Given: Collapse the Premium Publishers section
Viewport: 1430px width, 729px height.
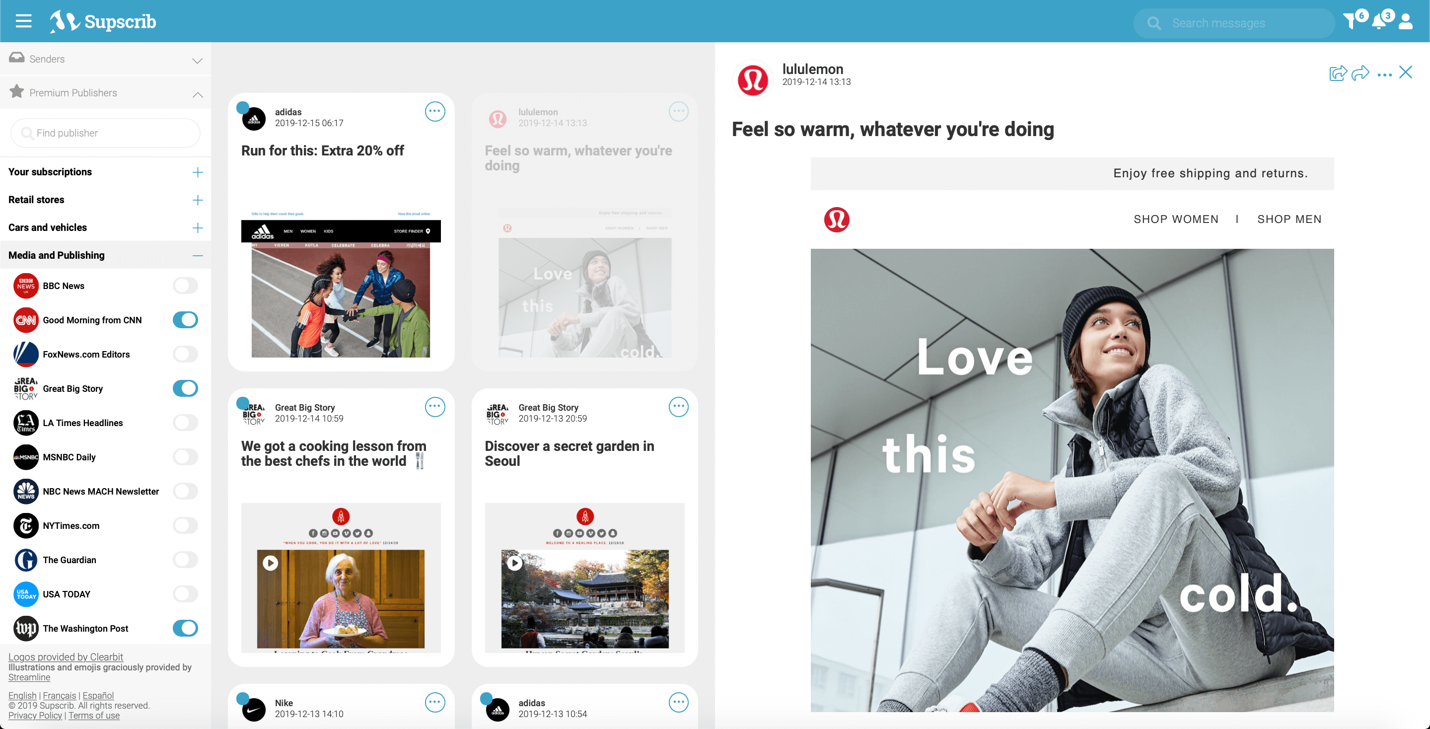Looking at the screenshot, I should tap(197, 94).
